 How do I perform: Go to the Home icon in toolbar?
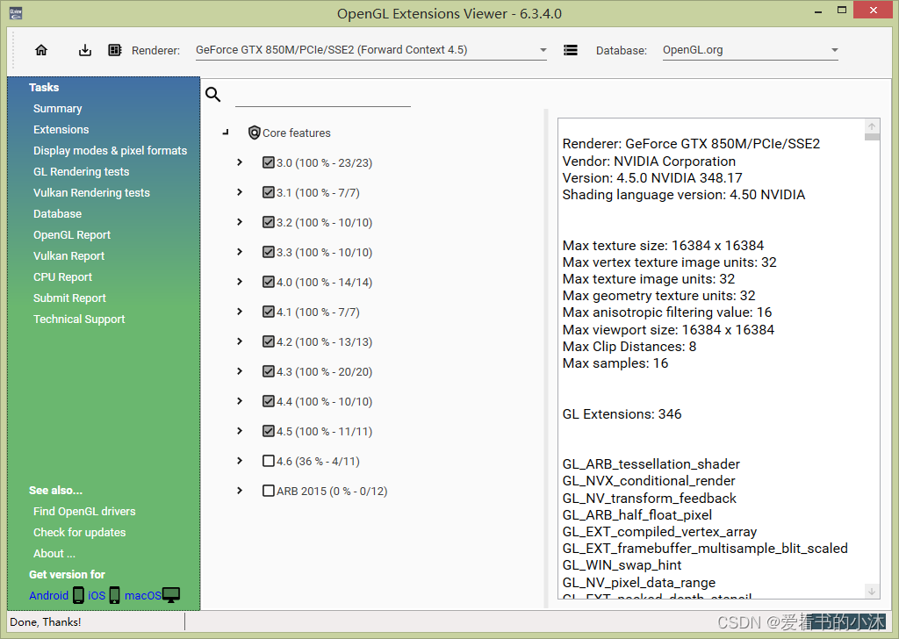tap(41, 50)
